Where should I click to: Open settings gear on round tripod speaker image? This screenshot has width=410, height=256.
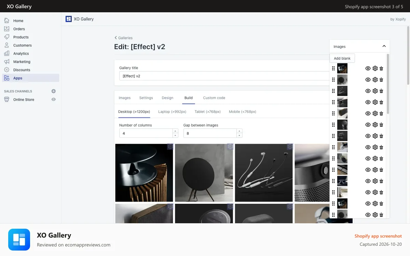pyautogui.click(x=230, y=146)
